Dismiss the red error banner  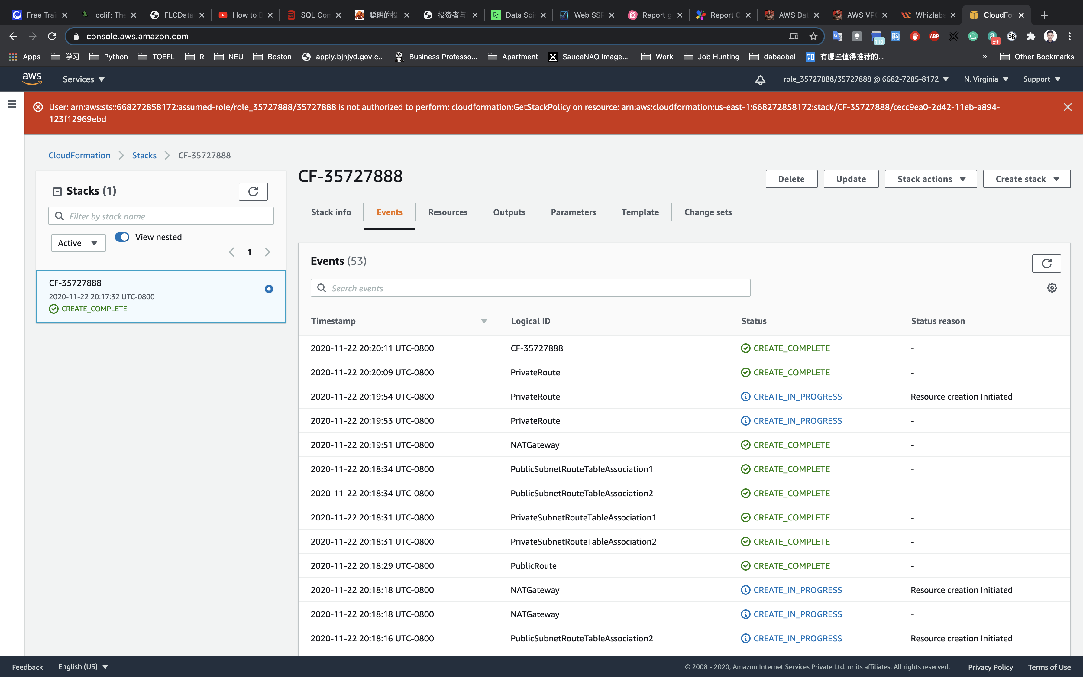(1067, 107)
